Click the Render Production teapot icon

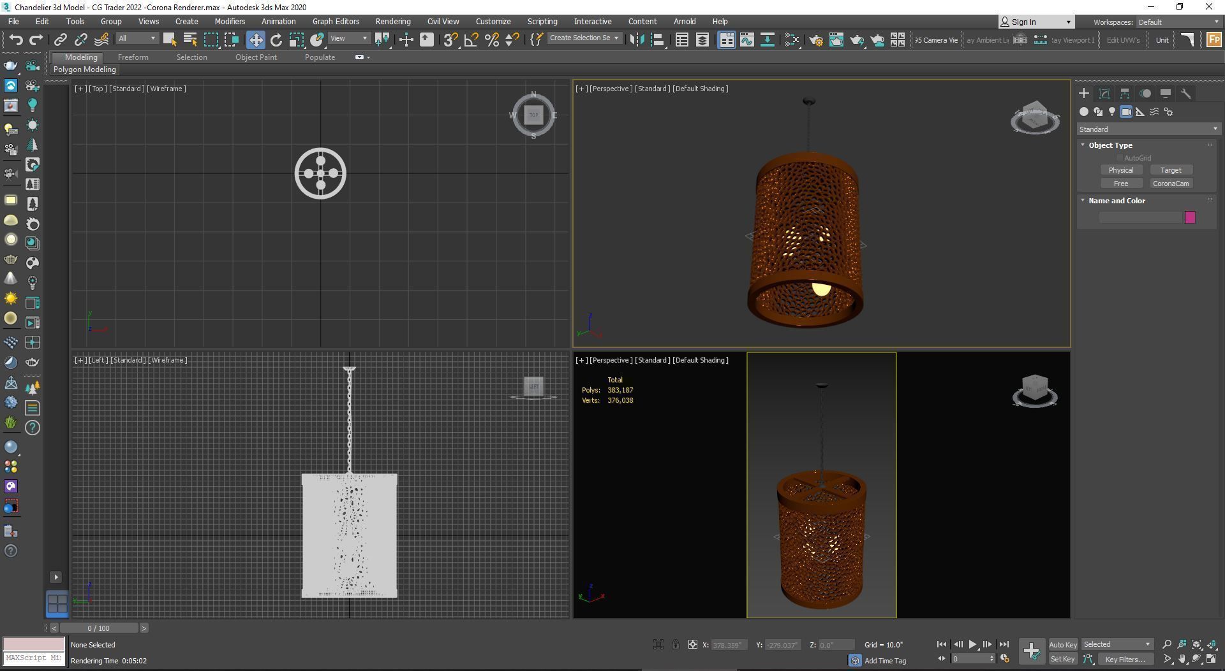tap(857, 40)
